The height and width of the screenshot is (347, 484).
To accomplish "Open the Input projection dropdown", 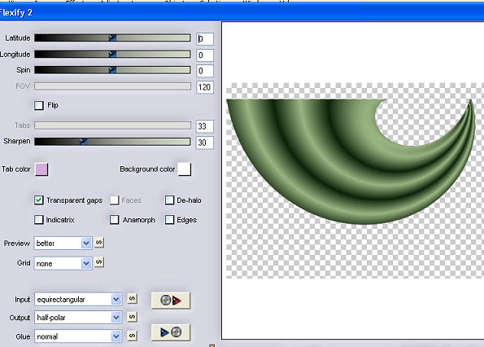I will pyautogui.click(x=78, y=300).
